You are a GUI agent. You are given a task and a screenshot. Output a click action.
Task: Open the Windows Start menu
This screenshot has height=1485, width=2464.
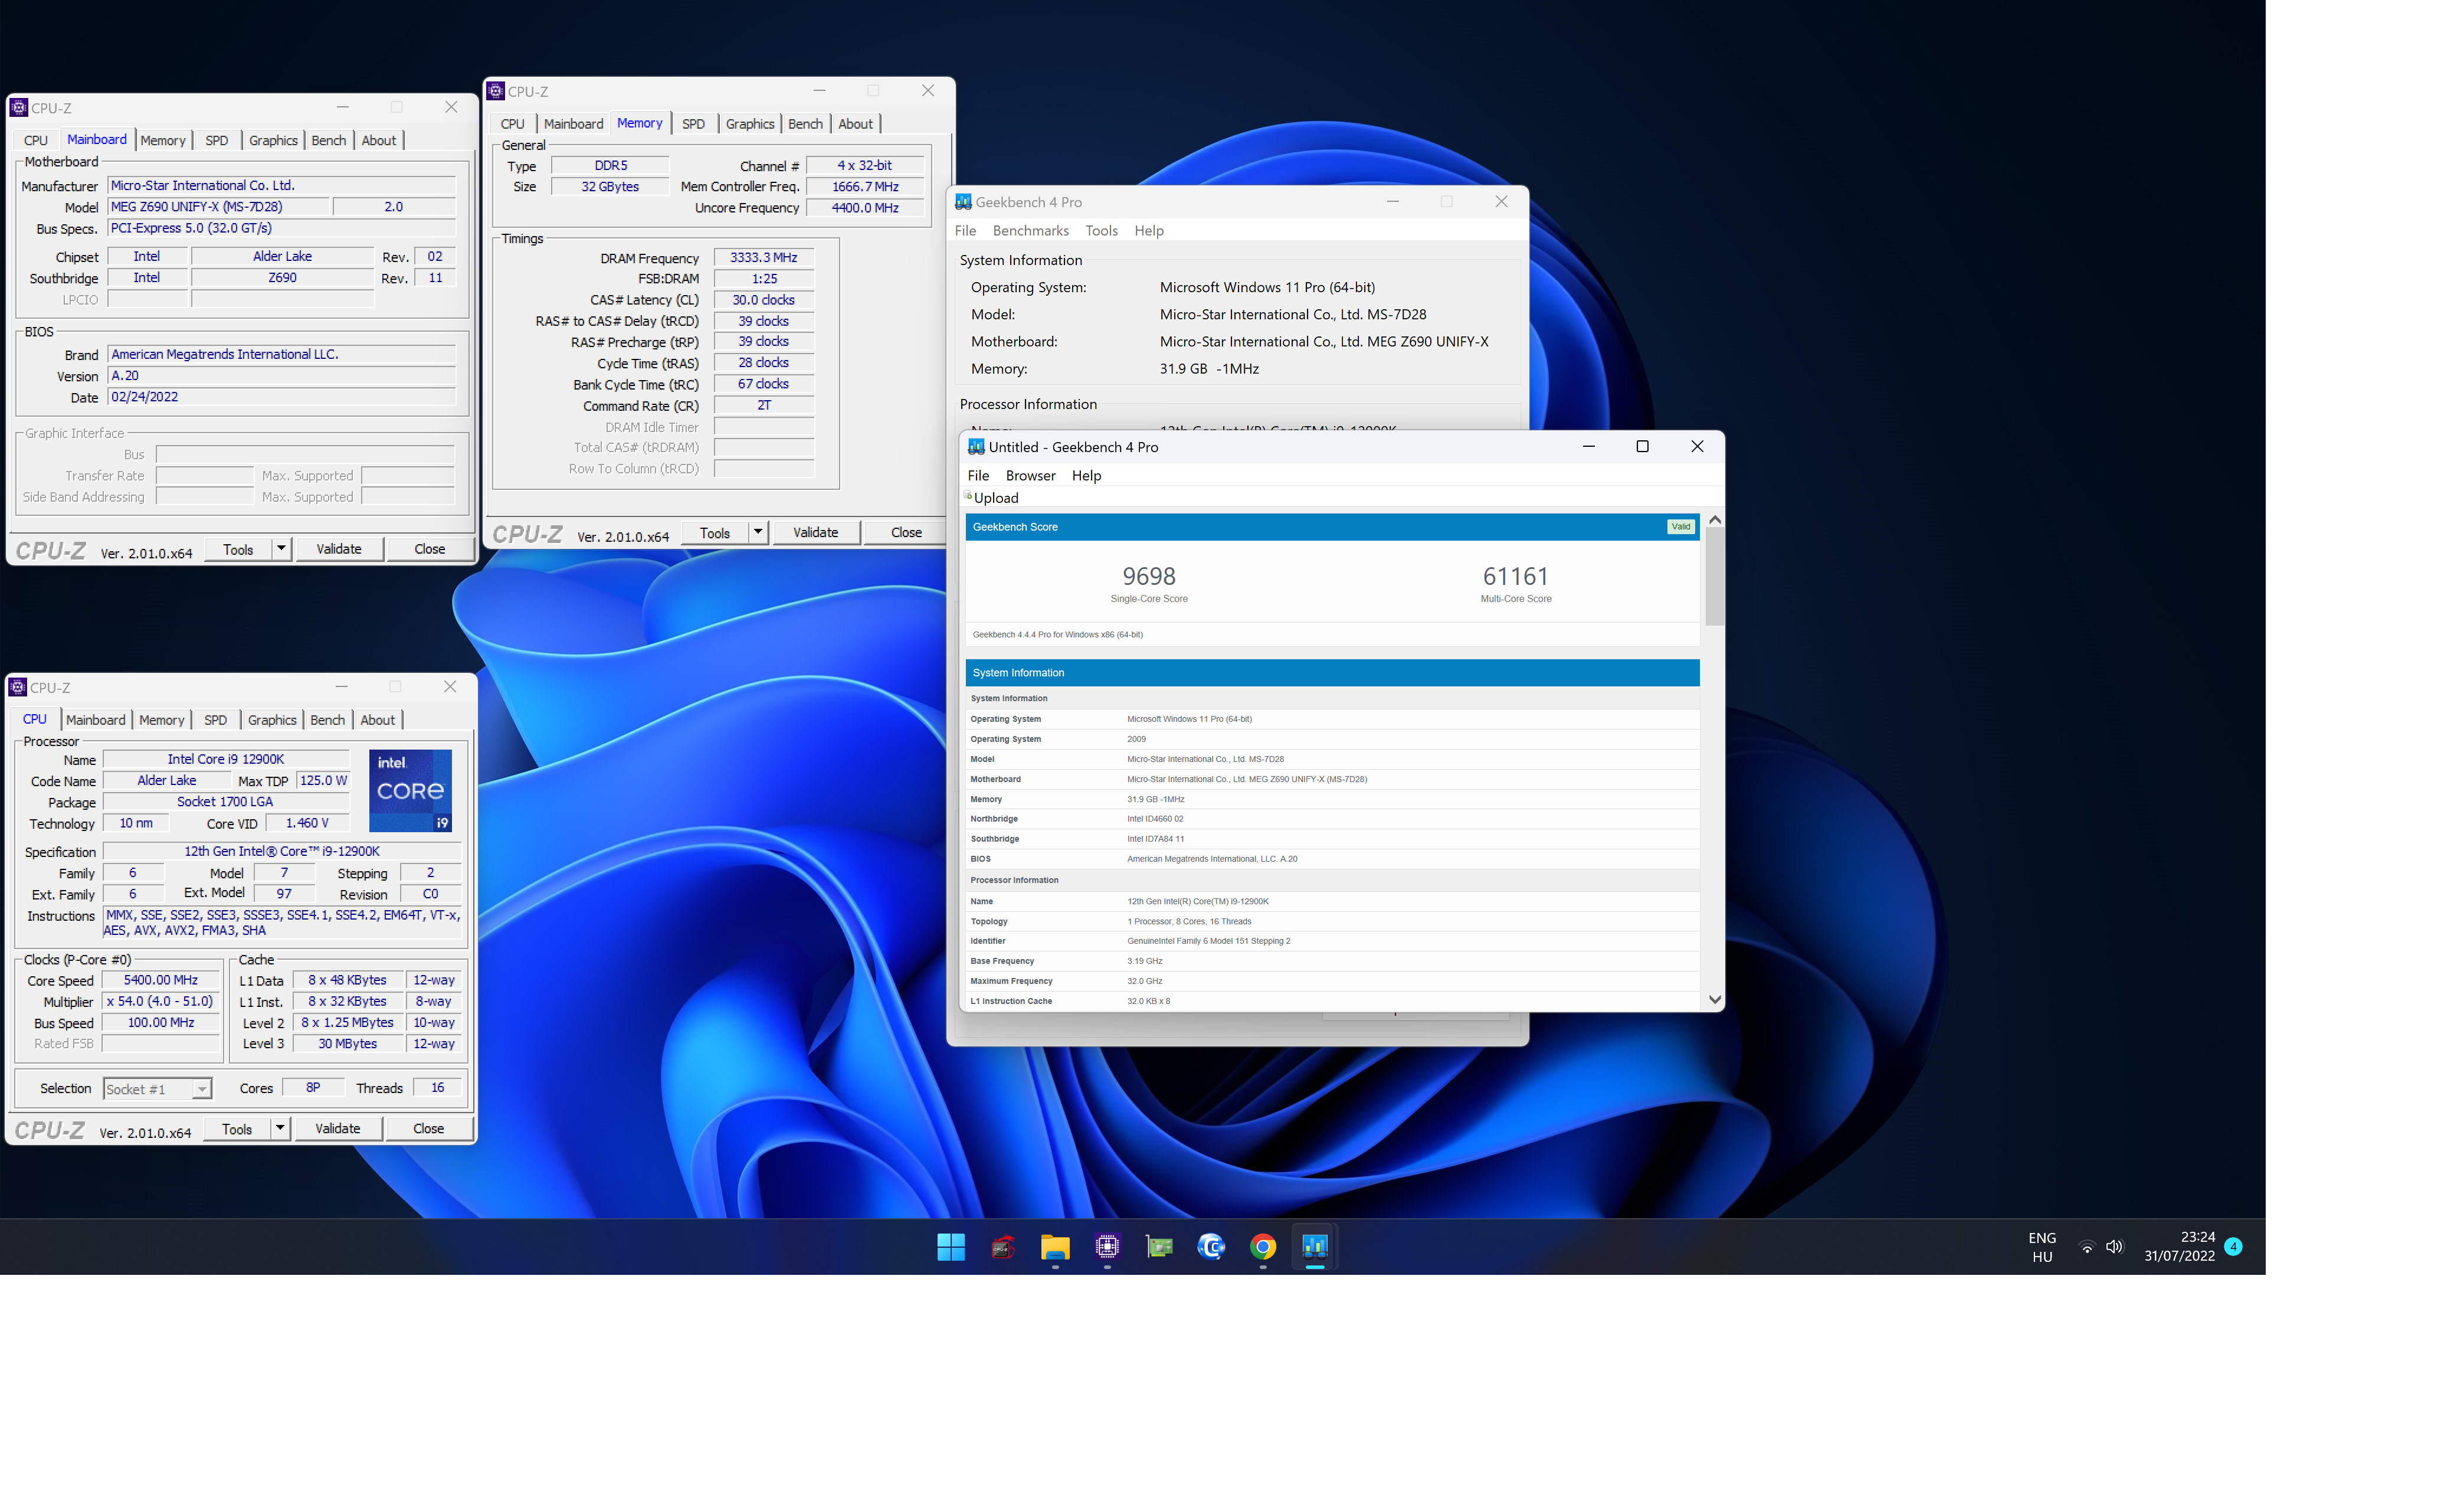coord(950,1246)
